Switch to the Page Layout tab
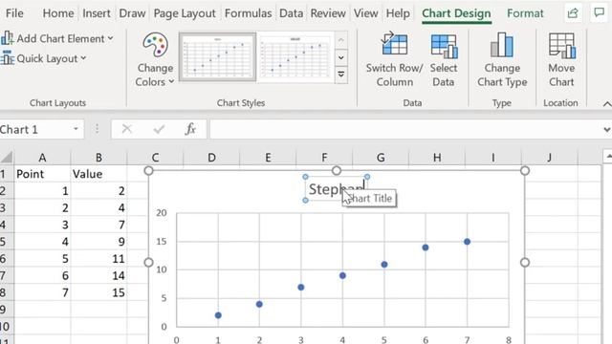The image size is (612, 344). pos(185,13)
